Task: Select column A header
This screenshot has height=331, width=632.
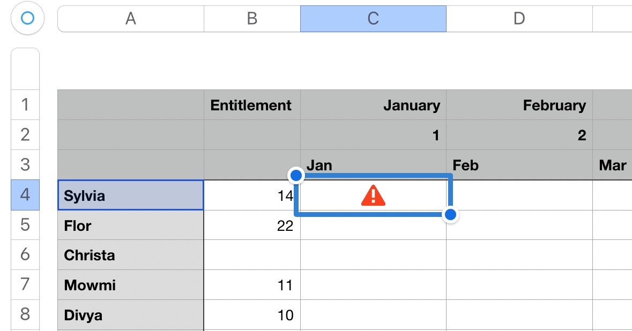Action: pos(130,19)
